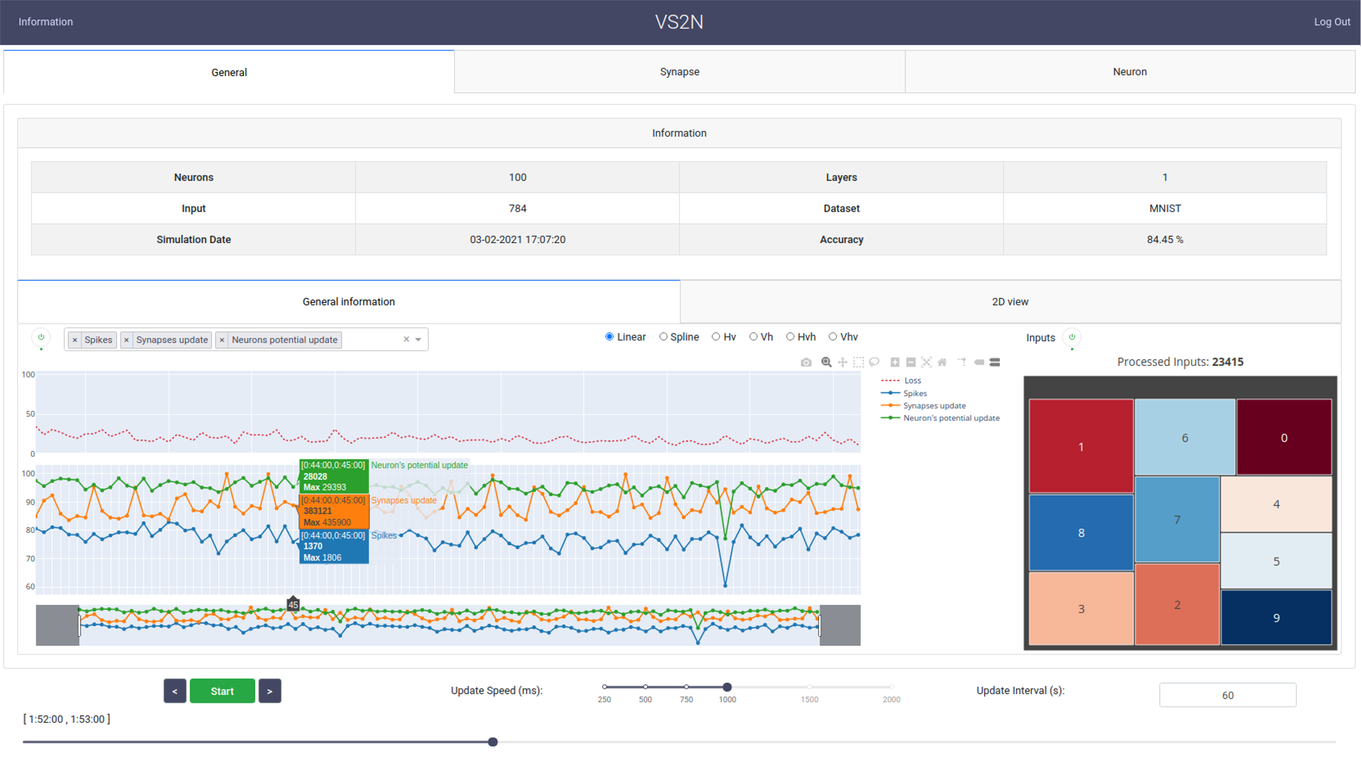Select the Hvh line shape option
The height and width of the screenshot is (760, 1361).
(790, 336)
